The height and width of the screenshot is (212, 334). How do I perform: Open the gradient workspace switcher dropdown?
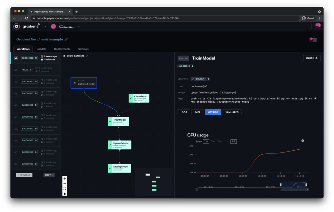pos(45,27)
